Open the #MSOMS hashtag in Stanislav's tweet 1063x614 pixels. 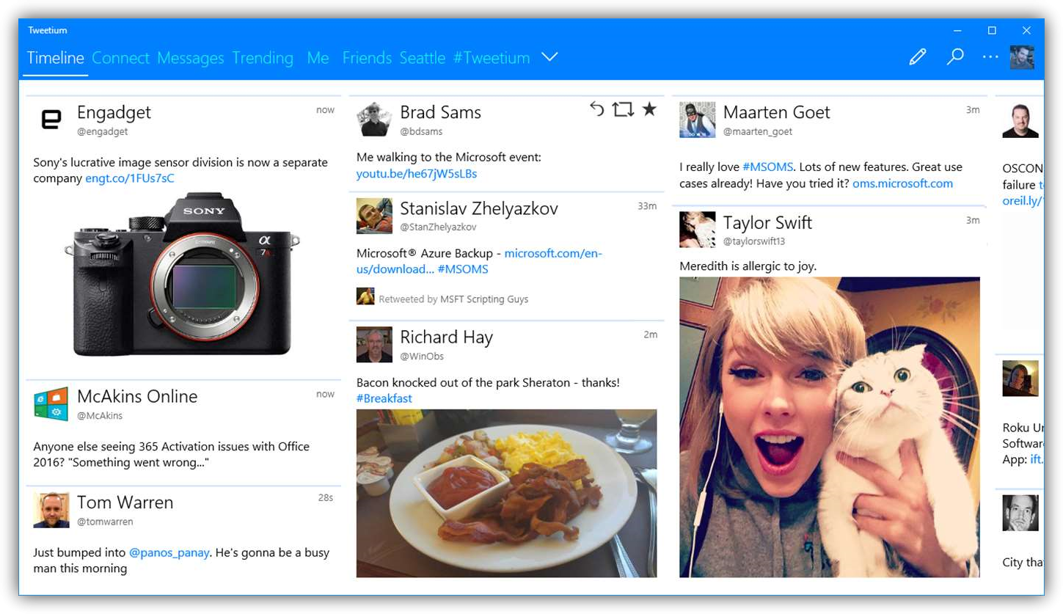pyautogui.click(x=463, y=269)
